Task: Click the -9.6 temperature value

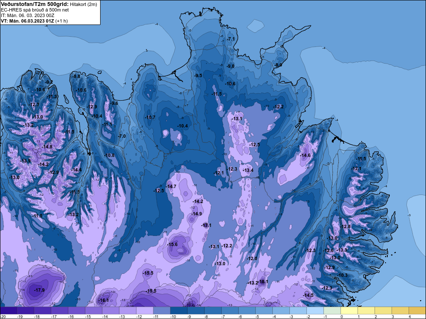Action: (x=114, y=103)
